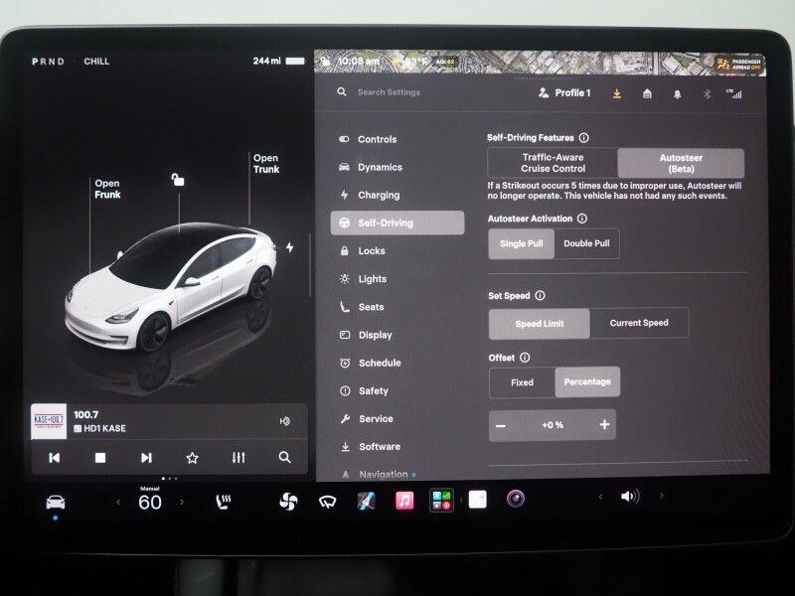
Task: Choose Percentage offset mode
Action: click(x=587, y=381)
